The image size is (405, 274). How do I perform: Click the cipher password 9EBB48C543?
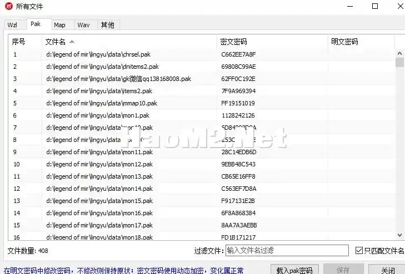coord(238,164)
